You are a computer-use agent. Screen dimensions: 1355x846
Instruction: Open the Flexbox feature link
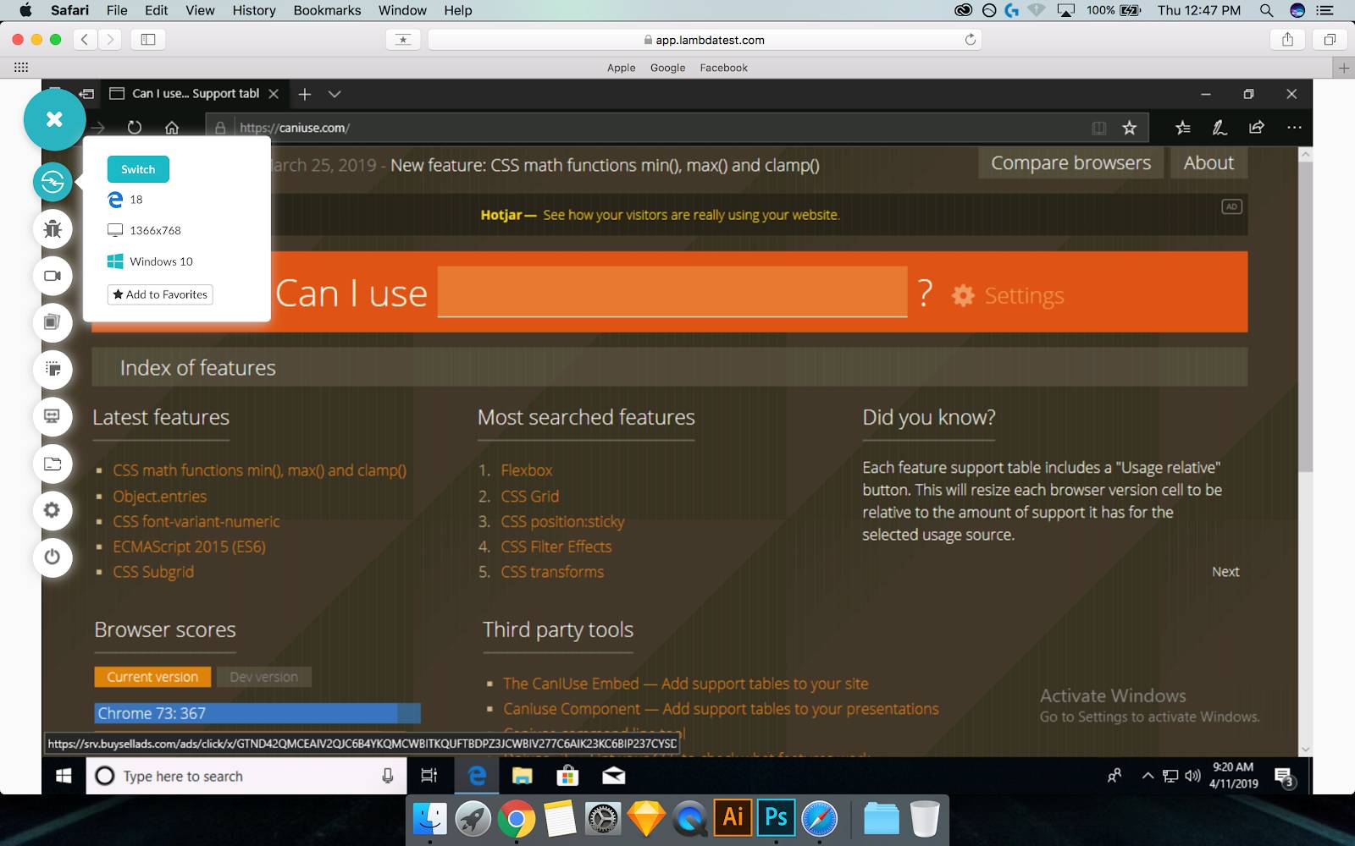point(527,470)
